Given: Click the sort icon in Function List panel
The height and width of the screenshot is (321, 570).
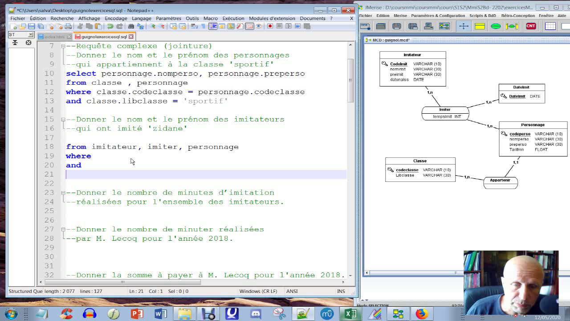Looking at the screenshot, I should tap(15, 43).
